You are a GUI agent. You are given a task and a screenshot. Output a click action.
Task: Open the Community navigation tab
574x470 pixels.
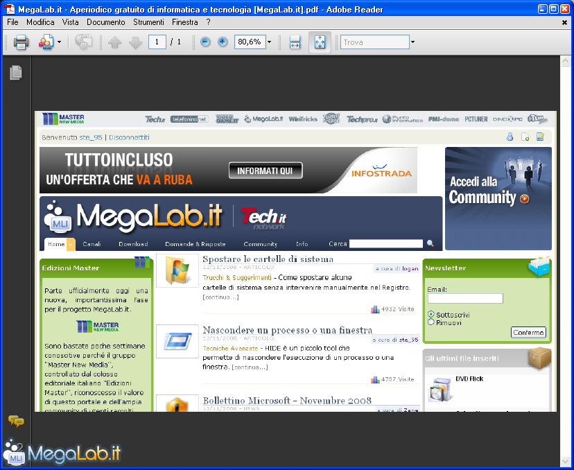pos(260,244)
